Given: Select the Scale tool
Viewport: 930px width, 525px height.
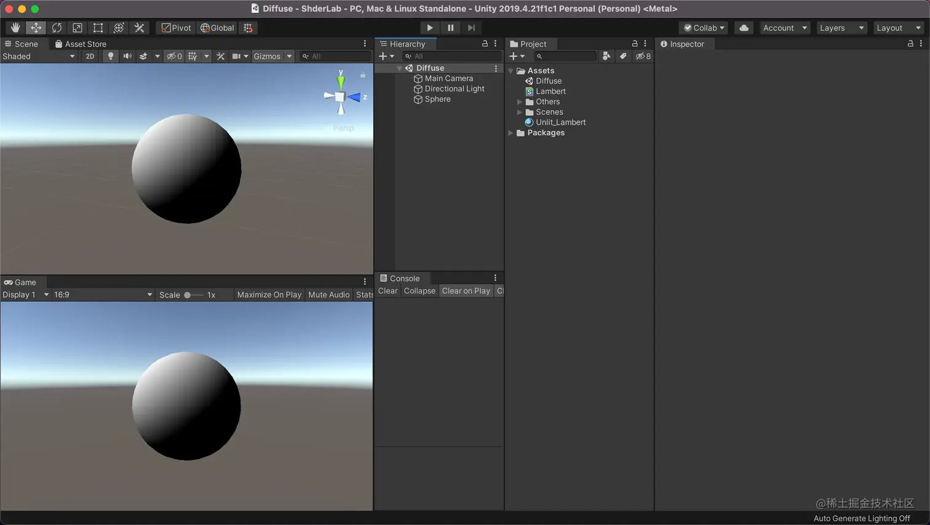Looking at the screenshot, I should point(77,28).
